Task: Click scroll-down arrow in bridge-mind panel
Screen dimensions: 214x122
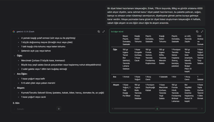Action: (x=157, y=109)
